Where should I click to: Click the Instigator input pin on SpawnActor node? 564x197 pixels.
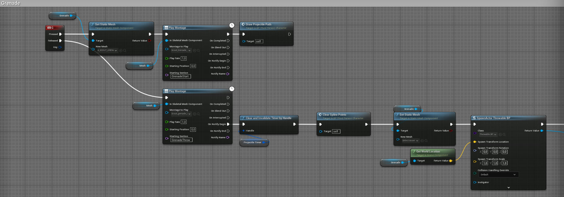tap(475, 182)
